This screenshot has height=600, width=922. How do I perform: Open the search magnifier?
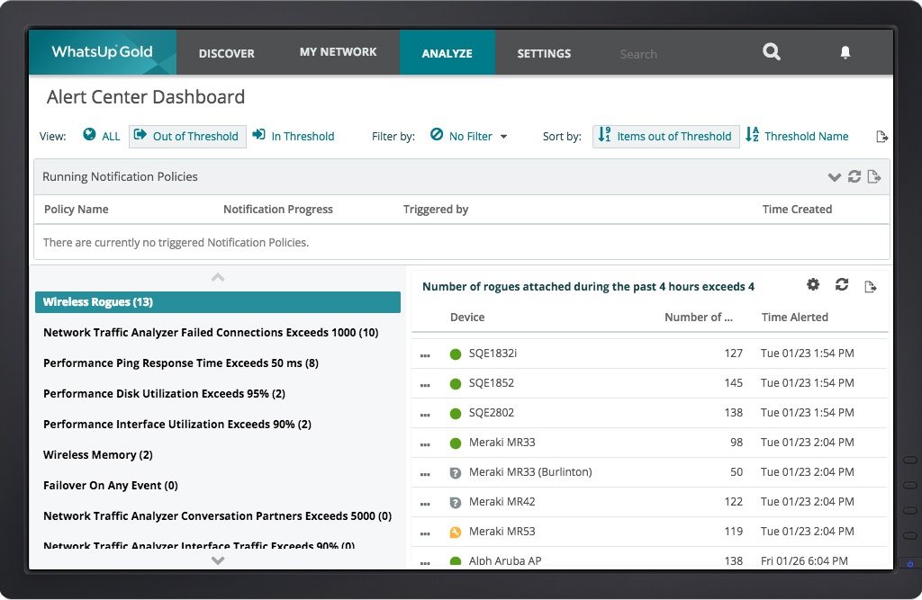771,51
